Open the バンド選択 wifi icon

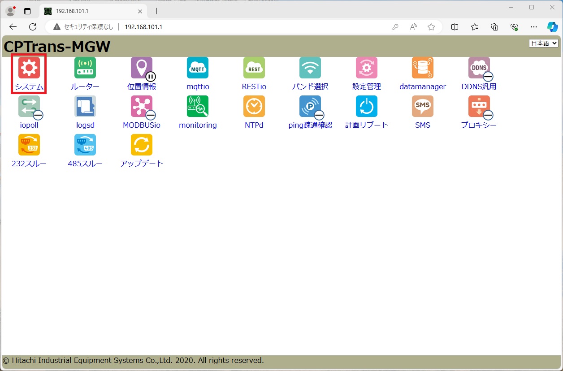click(310, 68)
